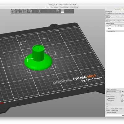Screen dimensions: 124x124
Task: Click the Copy objects icon
Action: click(30, 11)
